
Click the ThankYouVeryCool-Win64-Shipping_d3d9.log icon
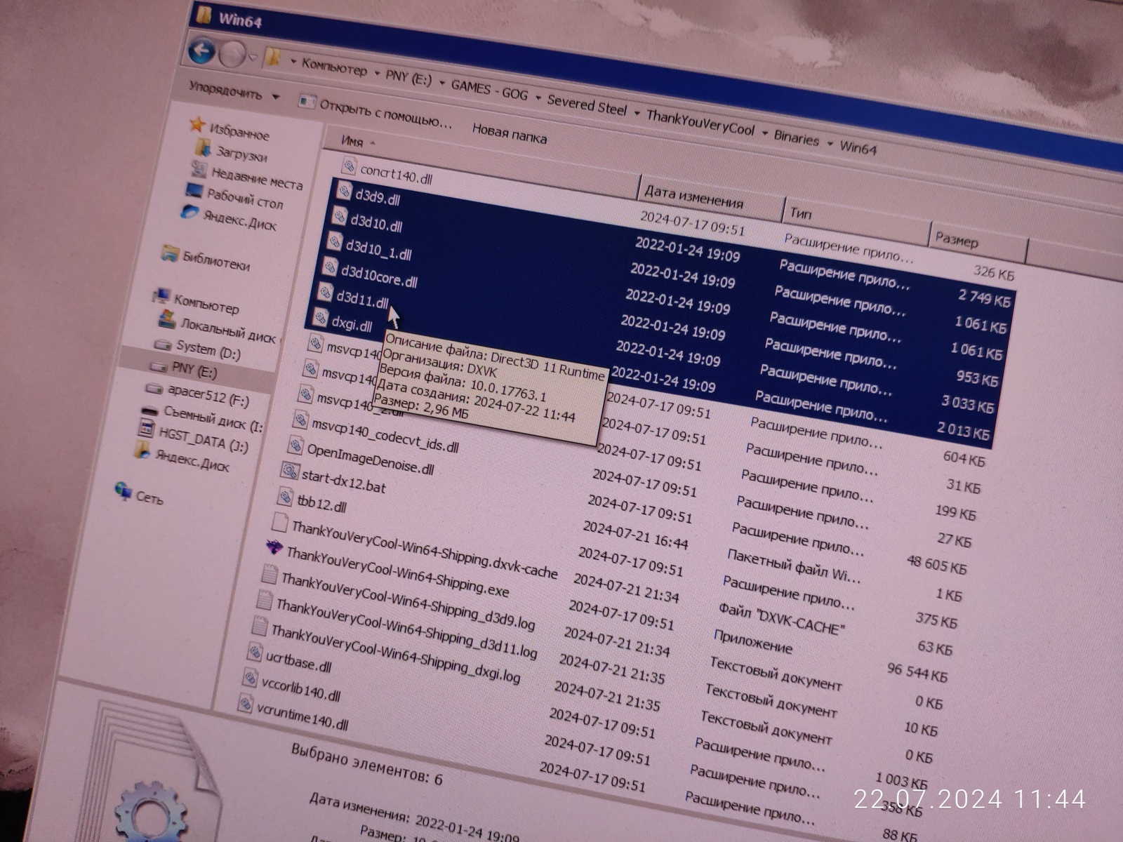[270, 574]
